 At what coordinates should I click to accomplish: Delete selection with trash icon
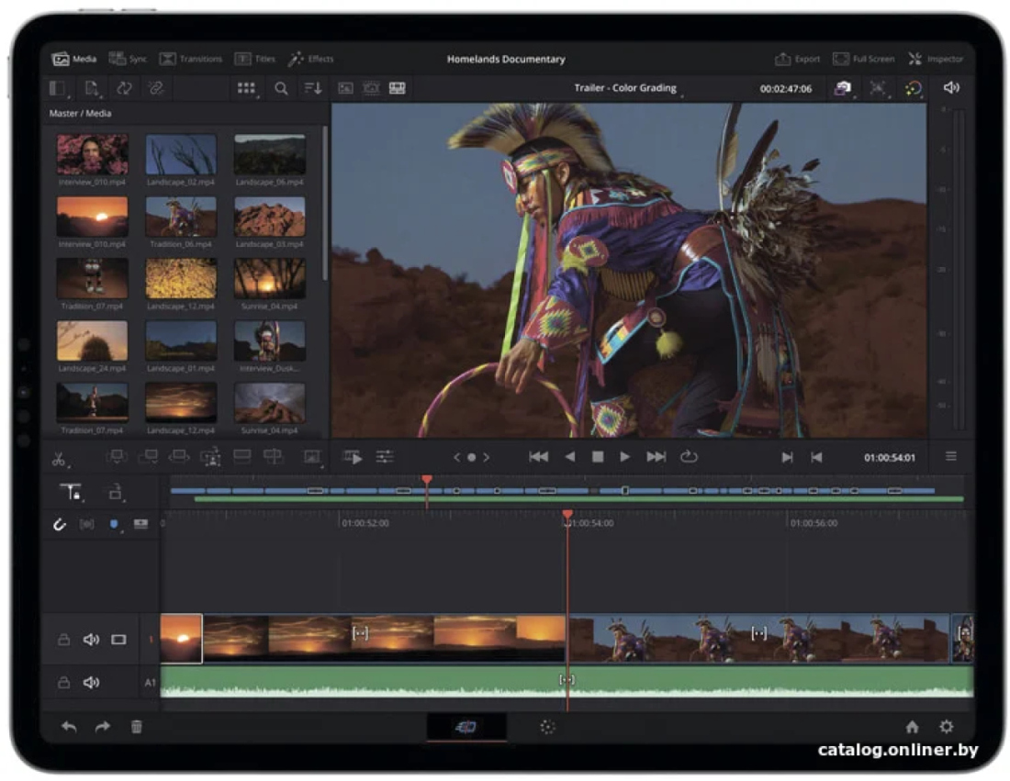(x=137, y=727)
